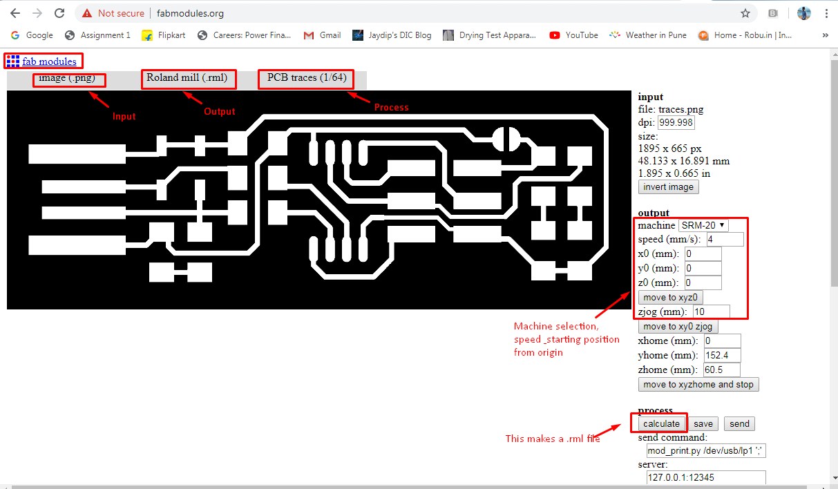
Task: Click the traces.png PCB image preview
Action: tap(318, 200)
